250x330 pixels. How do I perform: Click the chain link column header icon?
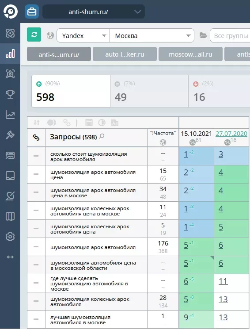36,138
